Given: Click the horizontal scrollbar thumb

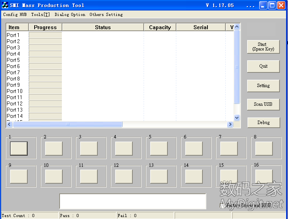Looking at the screenshot, I should click(68, 124).
